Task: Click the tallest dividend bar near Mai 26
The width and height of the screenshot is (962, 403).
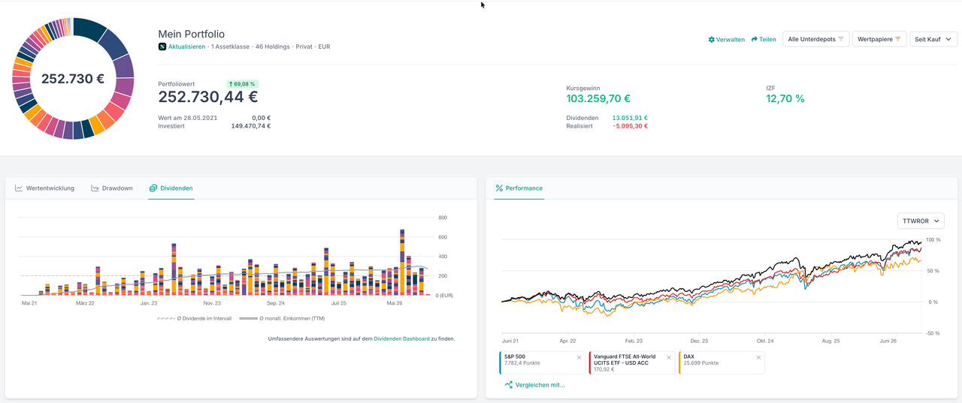Action: [402, 262]
